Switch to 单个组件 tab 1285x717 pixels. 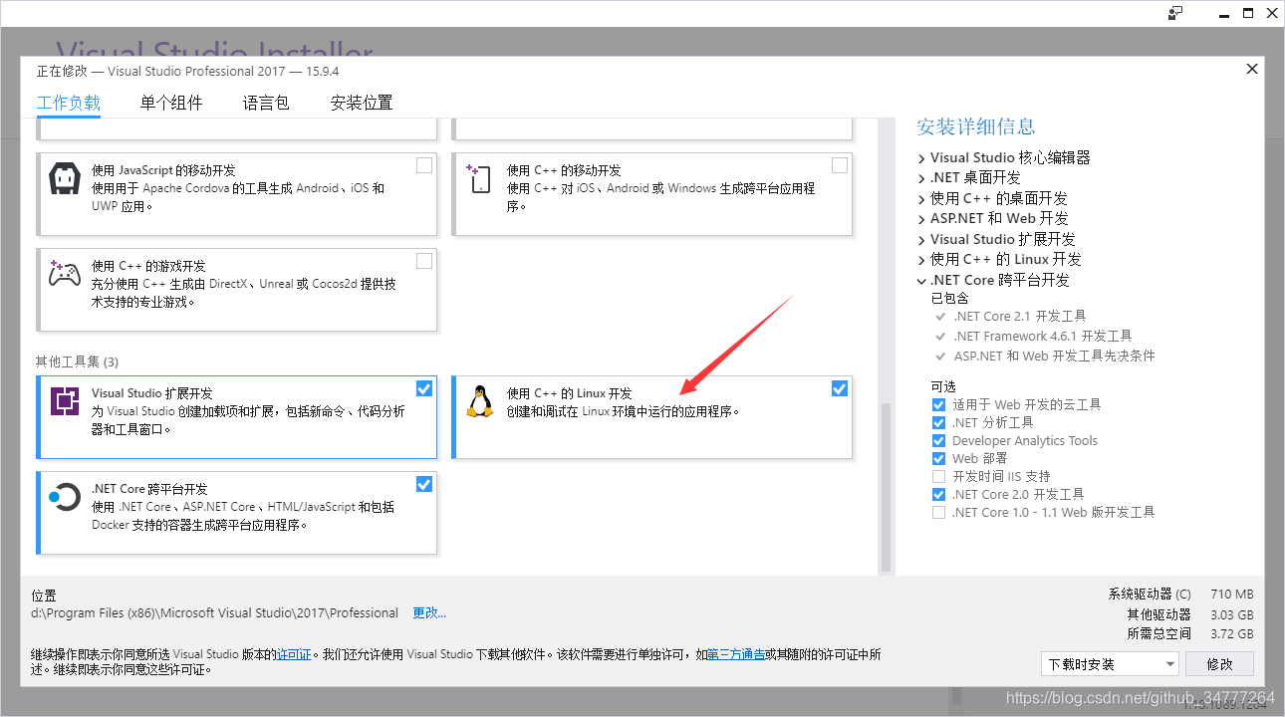[171, 103]
